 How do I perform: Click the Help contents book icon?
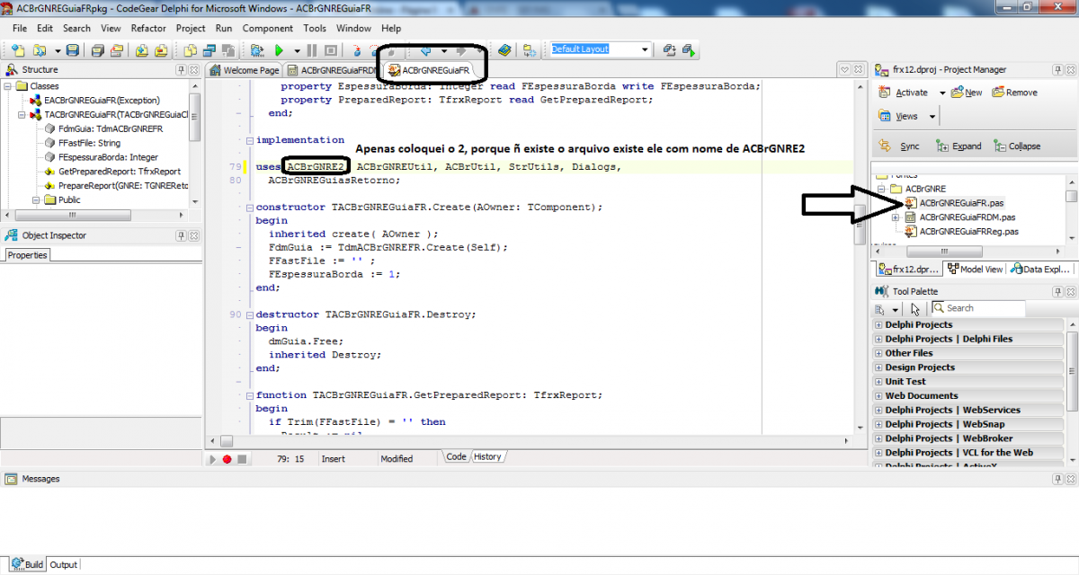[x=504, y=50]
